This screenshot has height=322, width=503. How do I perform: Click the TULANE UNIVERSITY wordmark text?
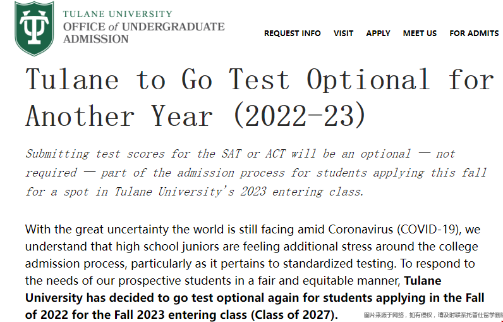click(x=118, y=14)
